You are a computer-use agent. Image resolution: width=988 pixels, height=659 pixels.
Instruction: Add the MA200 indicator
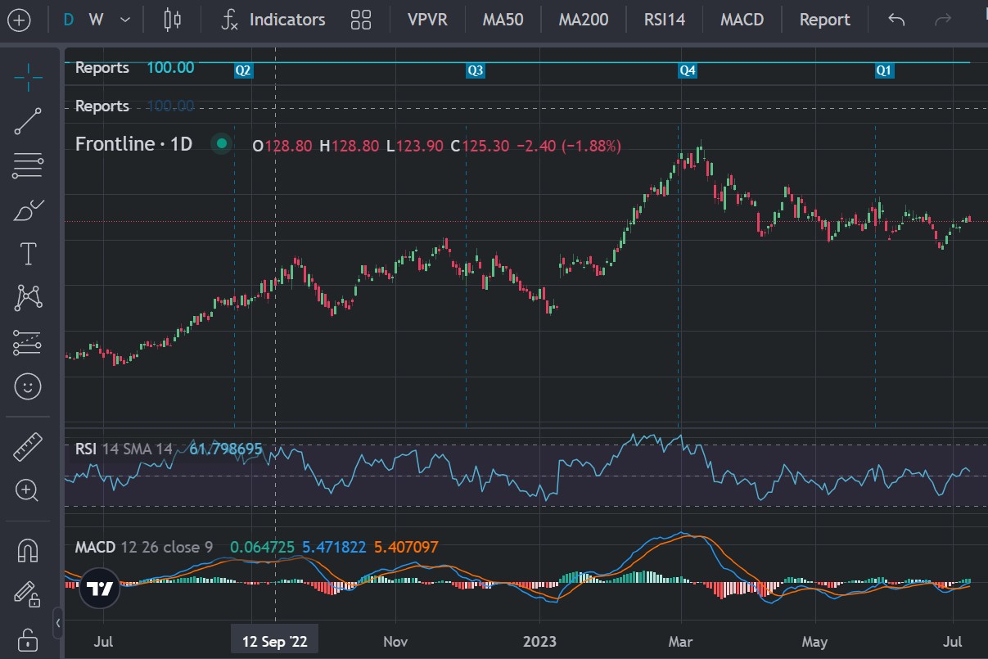[x=584, y=20]
